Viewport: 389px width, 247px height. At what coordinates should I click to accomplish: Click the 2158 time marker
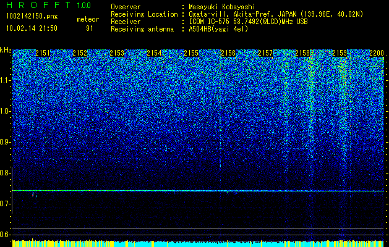coord(302,53)
